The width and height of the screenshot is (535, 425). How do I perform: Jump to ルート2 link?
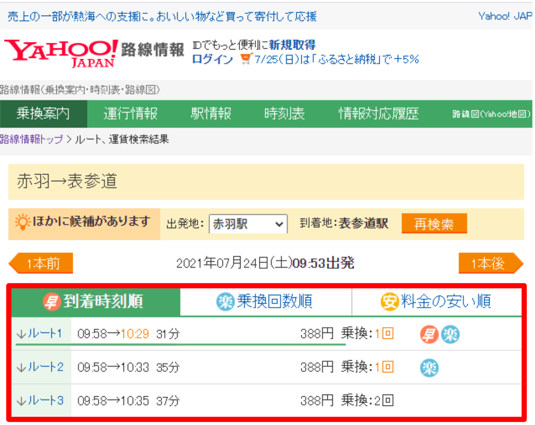45,367
